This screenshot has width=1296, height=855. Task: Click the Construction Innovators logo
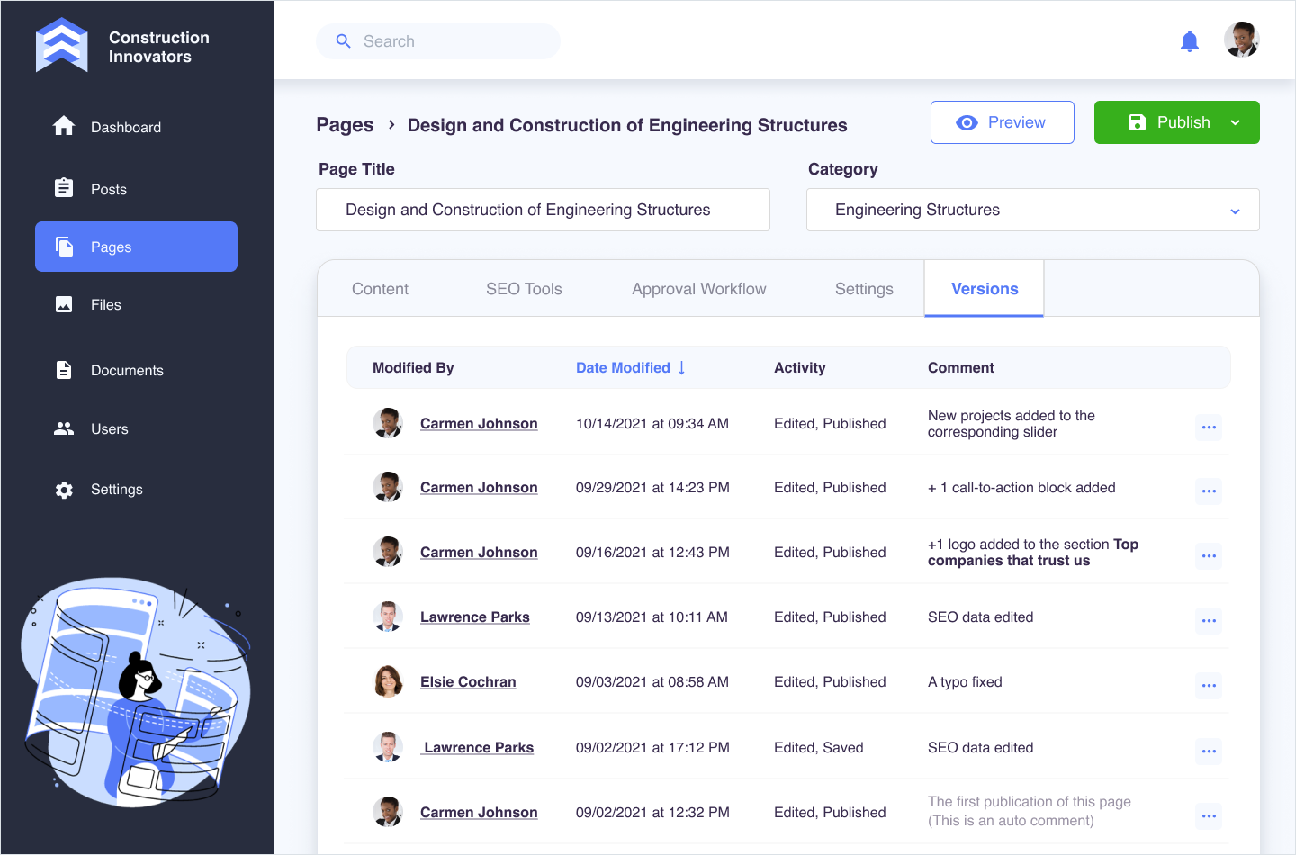click(62, 45)
